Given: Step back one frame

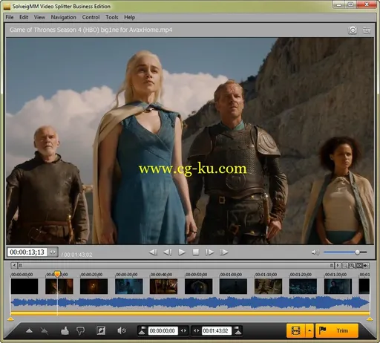Looking at the screenshot, I should (168, 252).
